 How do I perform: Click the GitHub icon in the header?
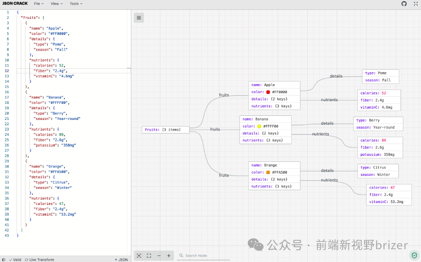pyautogui.click(x=405, y=4)
